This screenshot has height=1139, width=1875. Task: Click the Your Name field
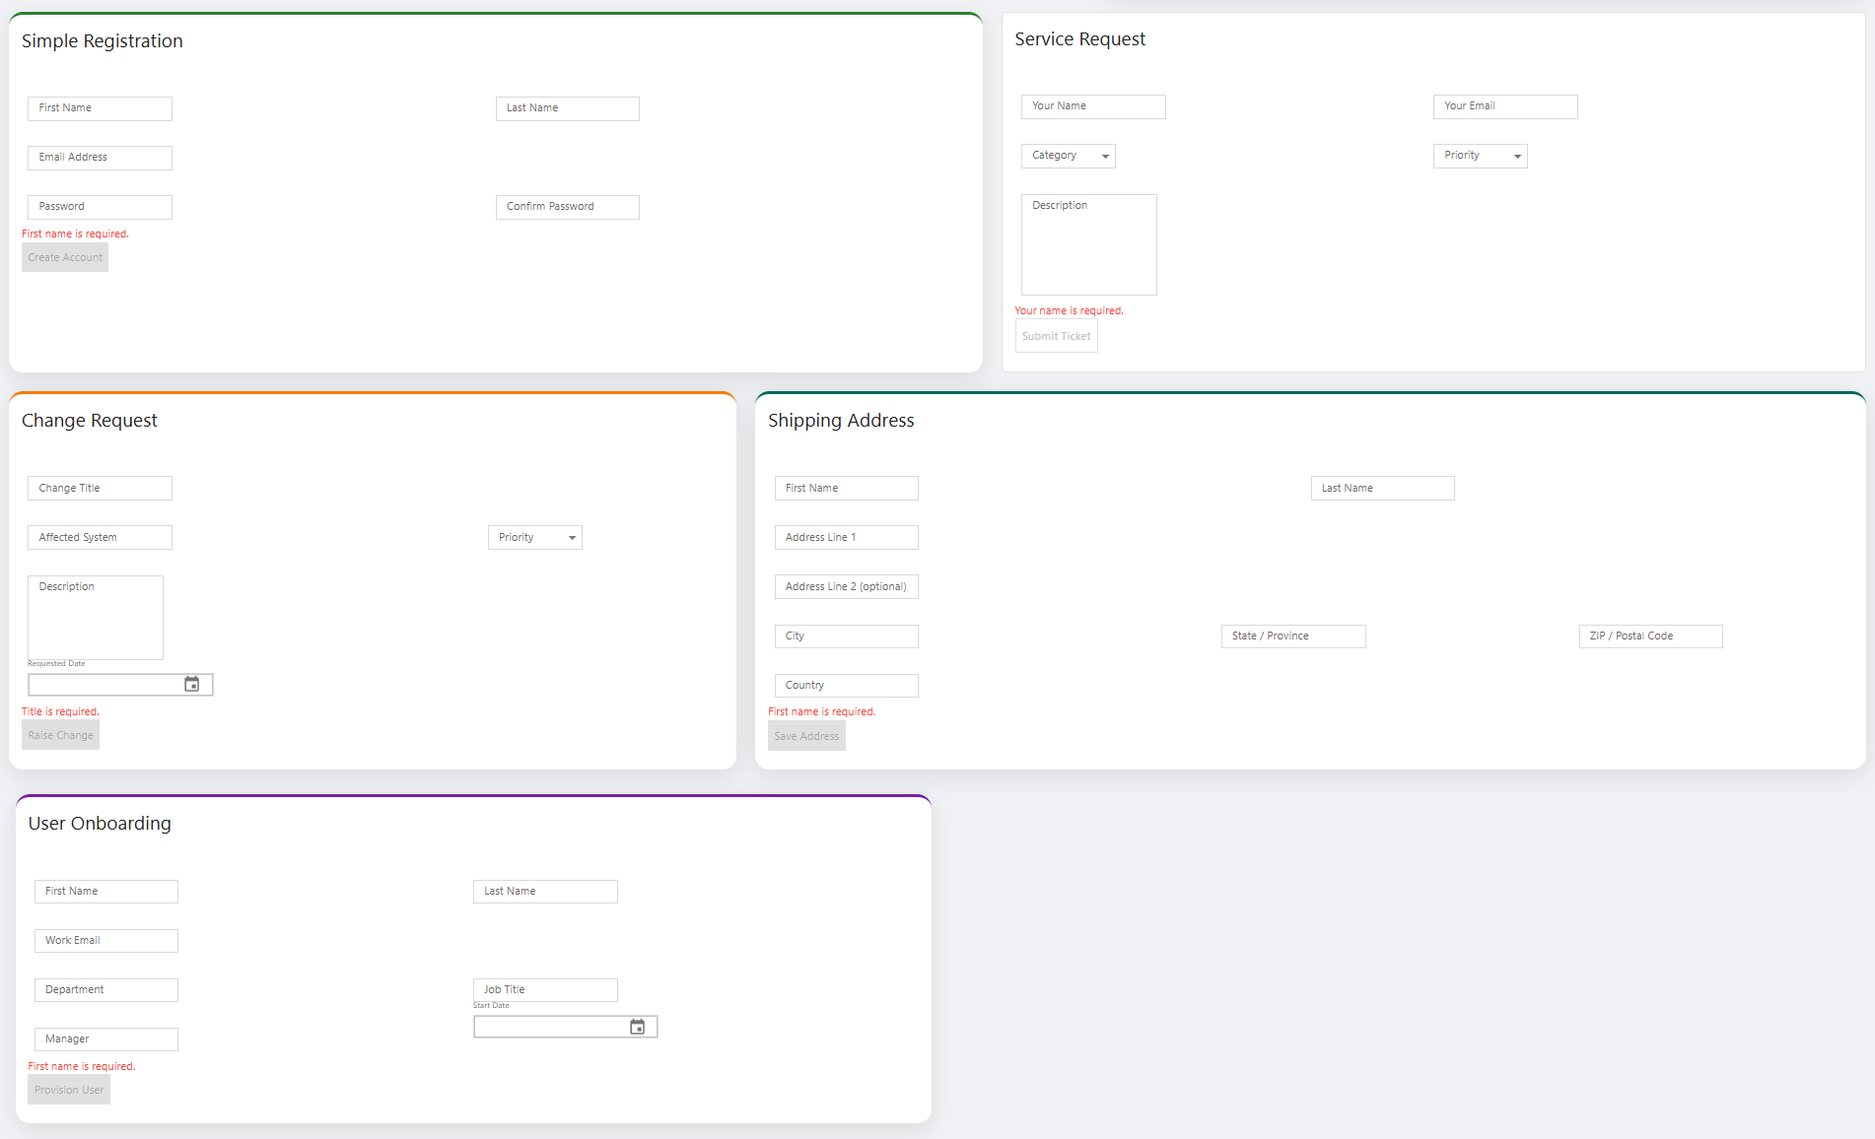(1093, 106)
